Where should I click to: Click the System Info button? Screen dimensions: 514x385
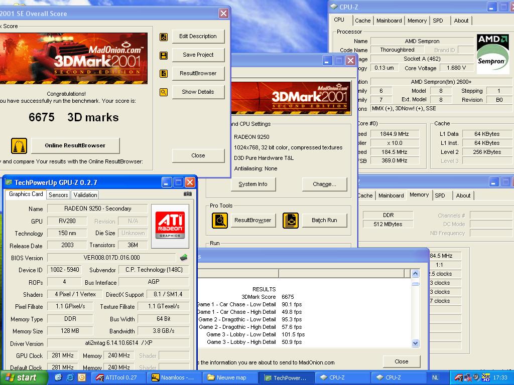[x=253, y=184]
